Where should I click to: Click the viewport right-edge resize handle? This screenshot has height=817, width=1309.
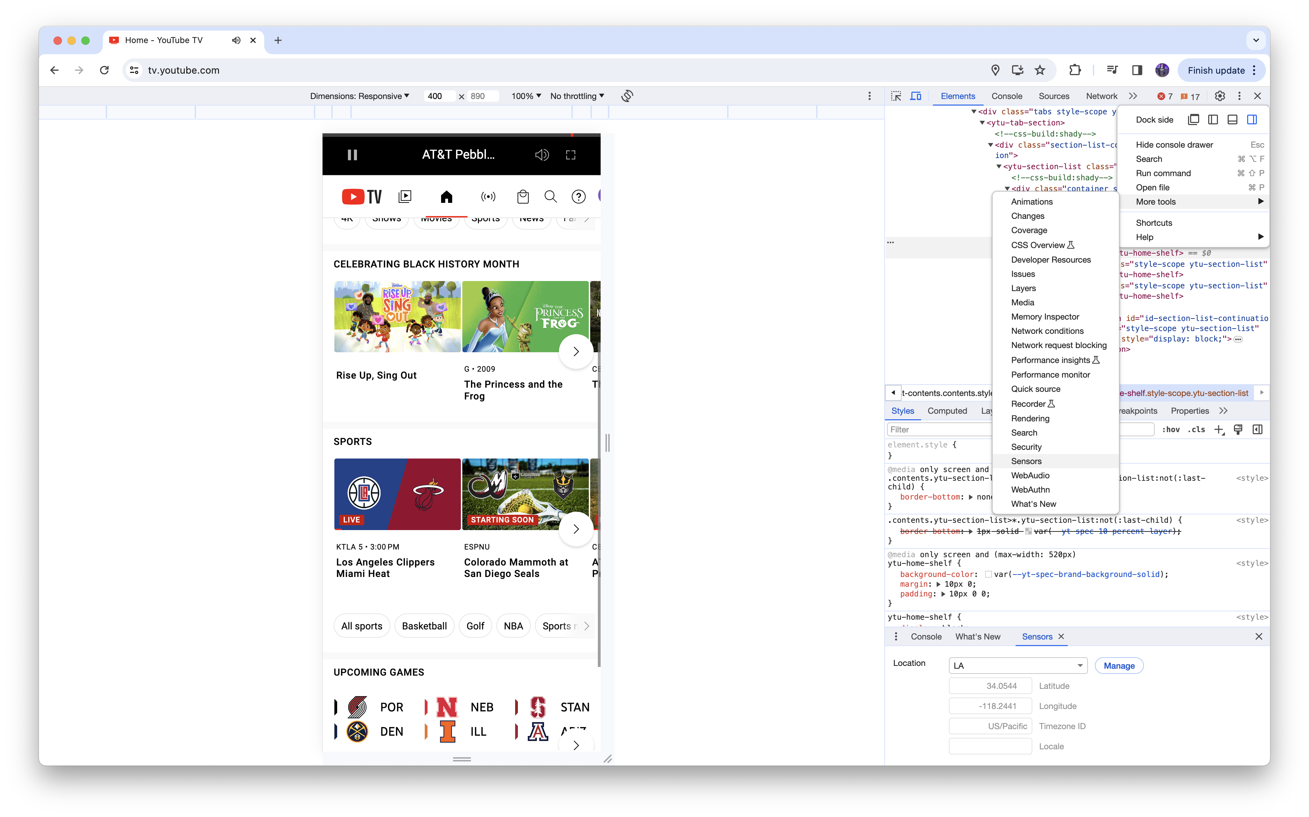(x=607, y=443)
